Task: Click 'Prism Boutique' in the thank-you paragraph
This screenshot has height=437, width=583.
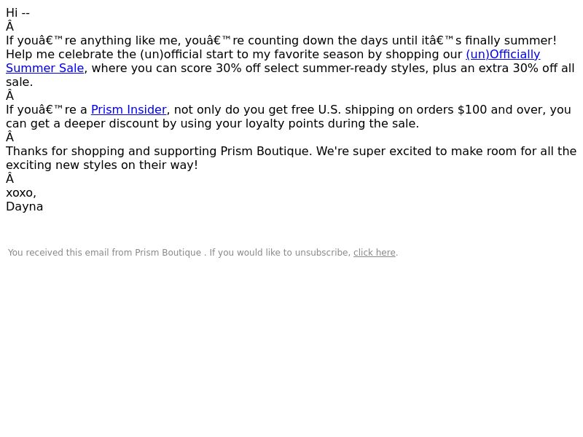Action: (266, 151)
